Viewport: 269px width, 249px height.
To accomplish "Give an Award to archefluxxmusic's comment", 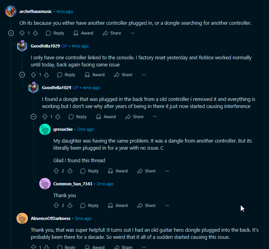I will pos(83,33).
